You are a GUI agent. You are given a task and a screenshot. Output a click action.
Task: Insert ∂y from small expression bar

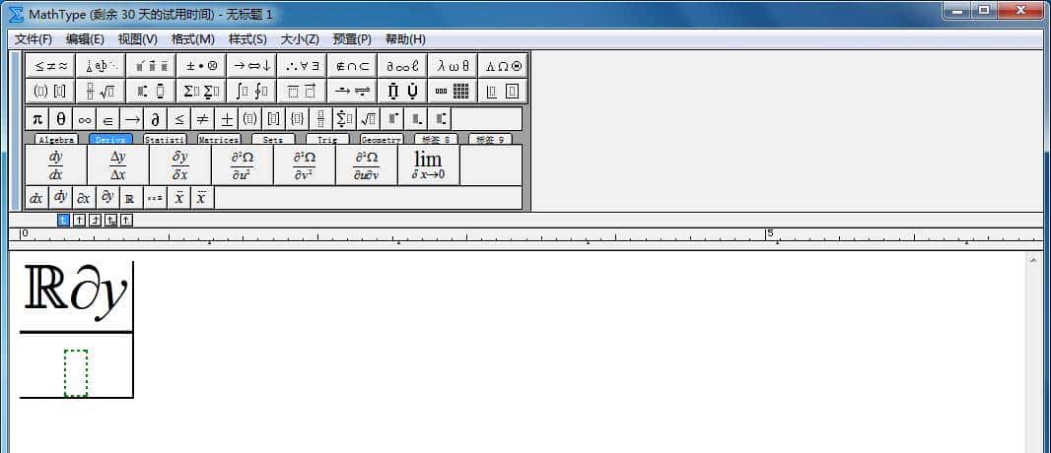click(x=107, y=198)
